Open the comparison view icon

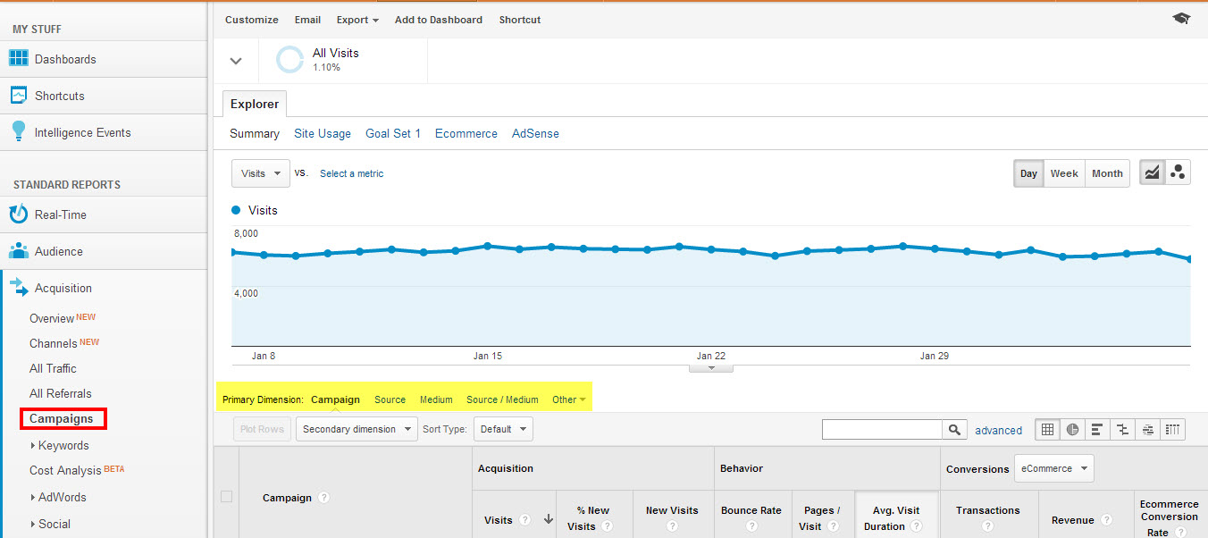[1122, 430]
